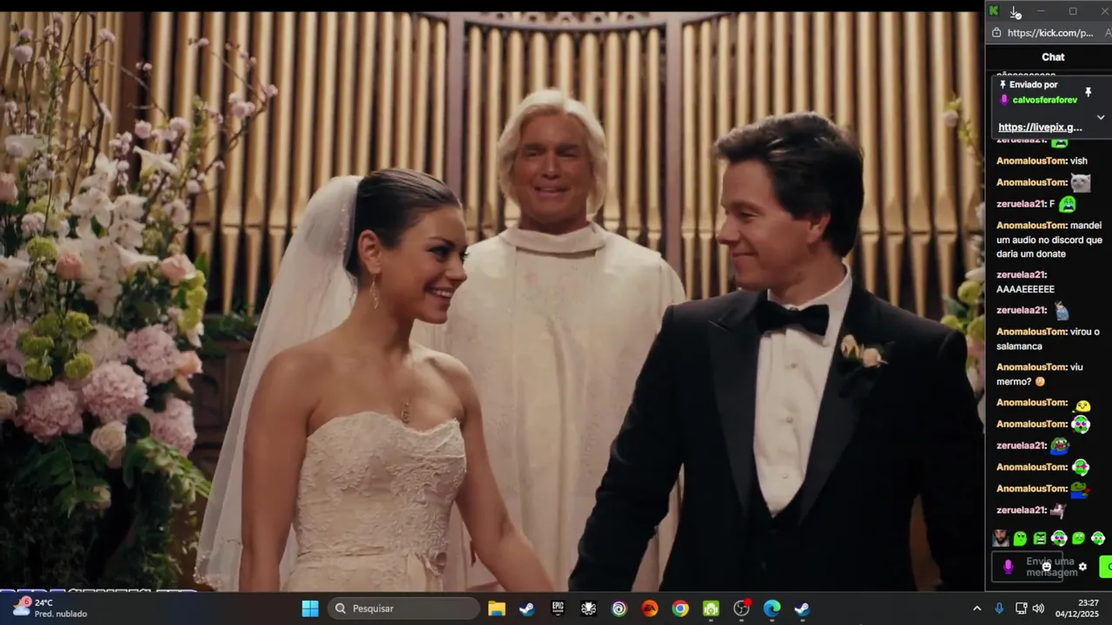
Task: Click the message box 'Envie uma mensagem'
Action: click(x=1029, y=567)
